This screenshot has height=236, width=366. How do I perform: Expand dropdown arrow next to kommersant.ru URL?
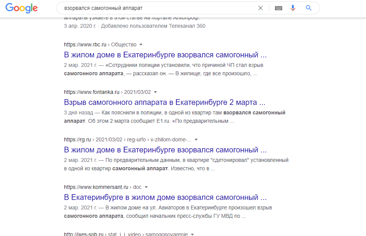coord(146,187)
